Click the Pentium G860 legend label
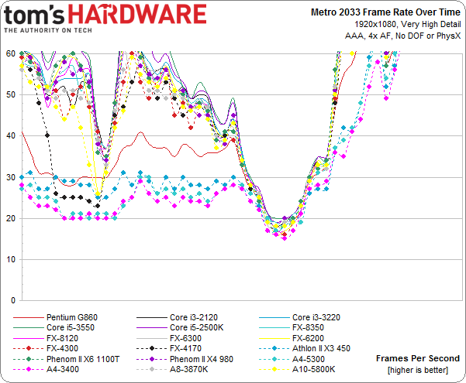The image size is (466, 383). (x=72, y=317)
